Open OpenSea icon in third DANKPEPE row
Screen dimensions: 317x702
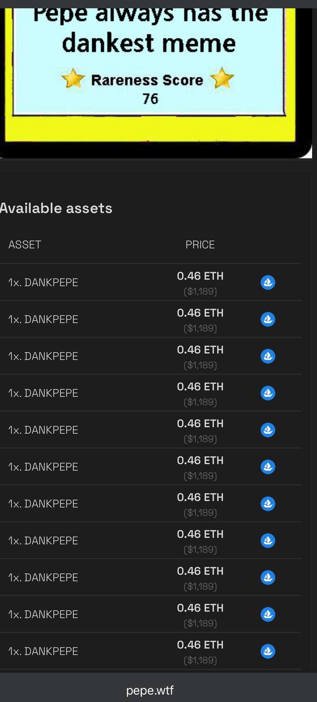click(268, 356)
